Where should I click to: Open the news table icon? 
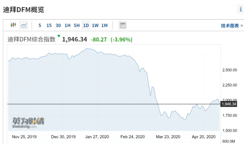click(122, 25)
